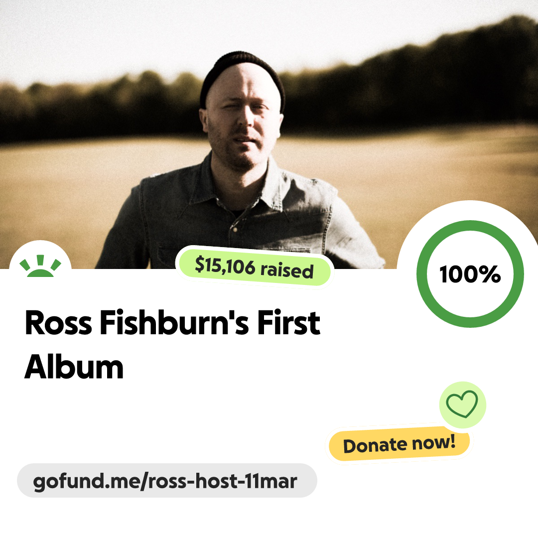The image size is (538, 538).
Task: Click the $15,106 raised badge
Action: pos(254,268)
